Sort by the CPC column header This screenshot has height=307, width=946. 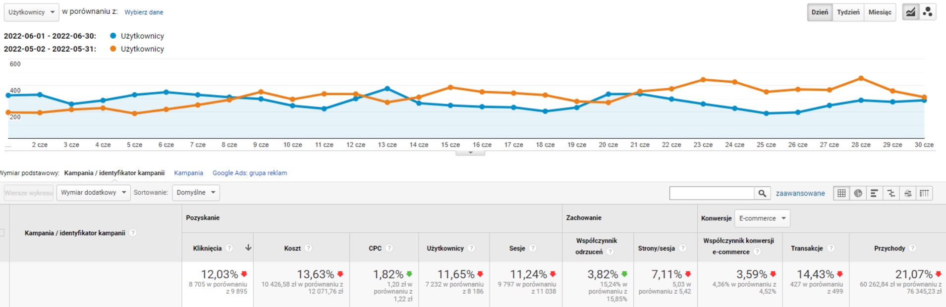pyautogui.click(x=375, y=248)
